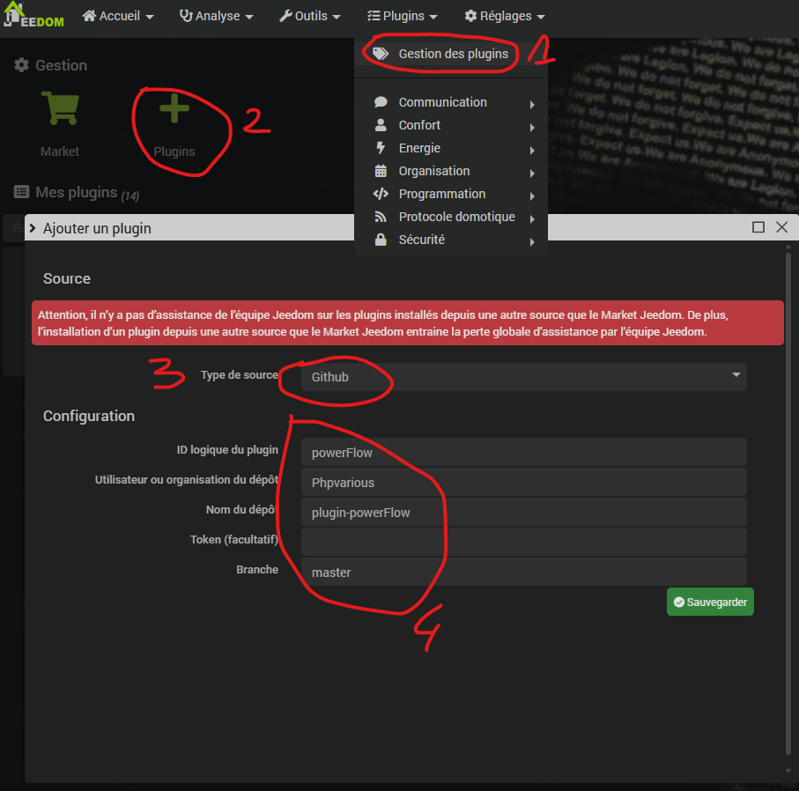
Task: Expand the Communication submenu arrow
Action: pos(532,105)
